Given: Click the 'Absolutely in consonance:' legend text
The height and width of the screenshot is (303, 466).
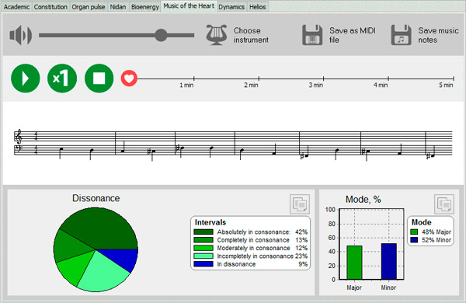Looking at the screenshot, I should (x=254, y=232).
